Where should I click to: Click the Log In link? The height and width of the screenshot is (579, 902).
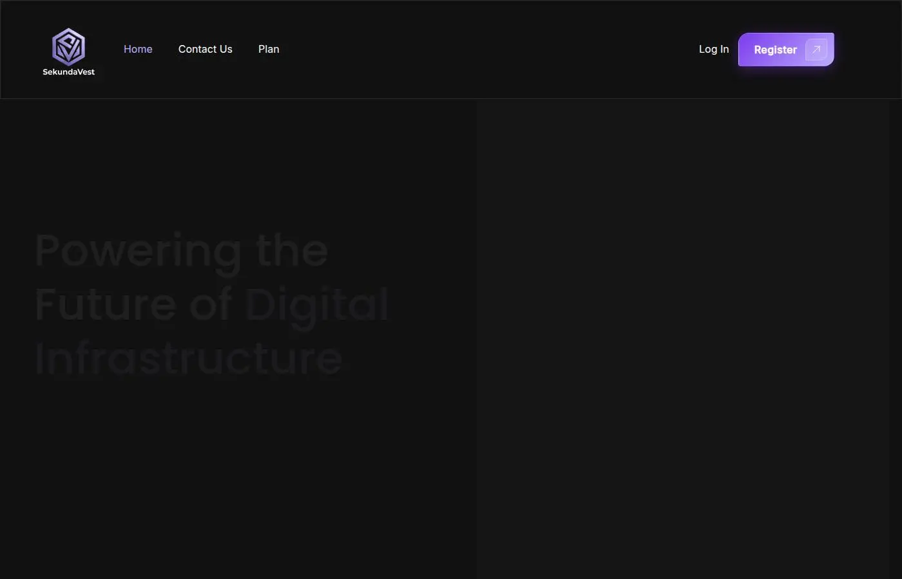coord(714,49)
